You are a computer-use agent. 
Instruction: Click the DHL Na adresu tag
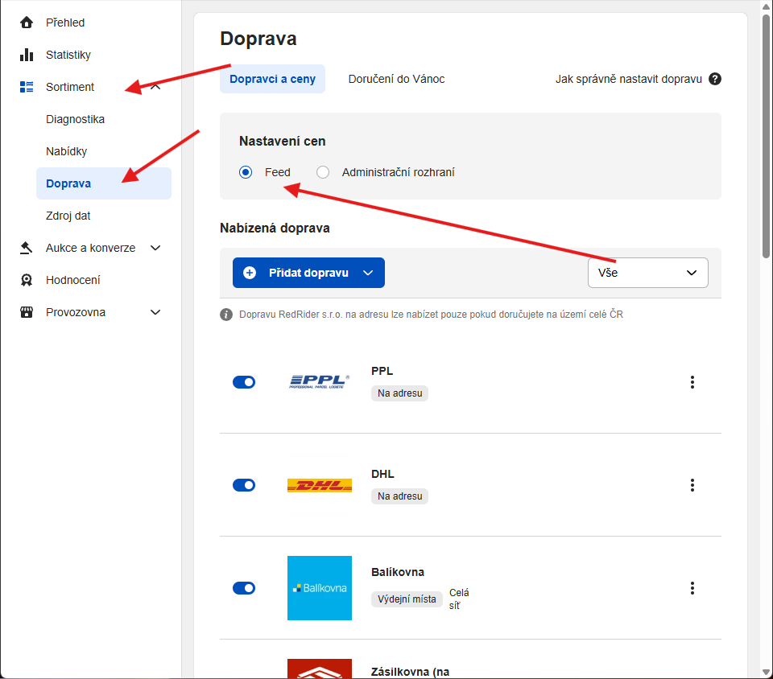tap(400, 496)
